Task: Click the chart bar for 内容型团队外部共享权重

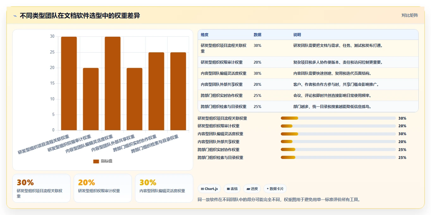Action: coord(134,99)
